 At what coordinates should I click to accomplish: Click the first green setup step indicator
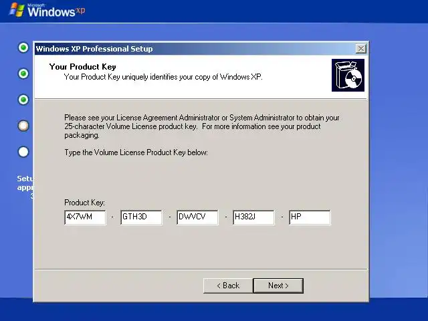click(x=23, y=47)
